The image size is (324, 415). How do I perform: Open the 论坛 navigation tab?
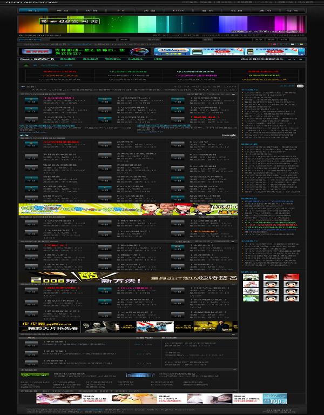292,10
